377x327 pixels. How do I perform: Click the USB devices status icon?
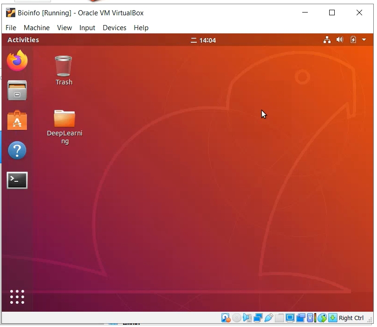(269, 318)
